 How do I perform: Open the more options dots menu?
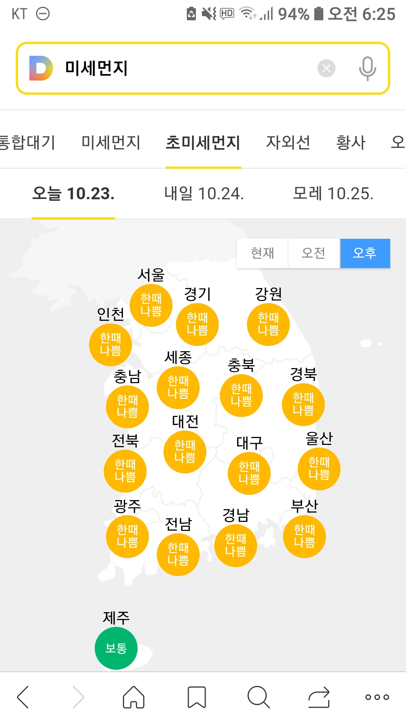coord(377,697)
